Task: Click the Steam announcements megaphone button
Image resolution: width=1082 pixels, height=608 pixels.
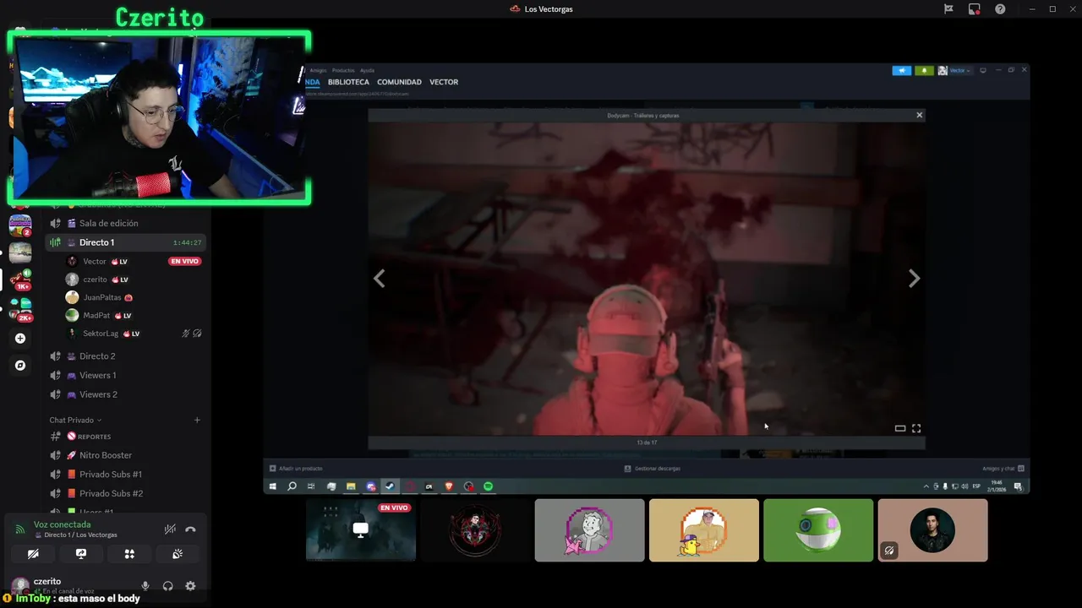Action: (902, 70)
